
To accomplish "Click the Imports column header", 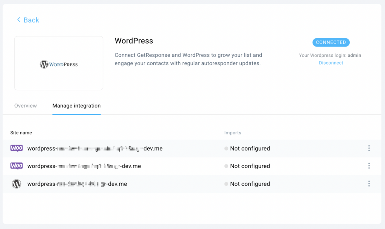I will pos(233,133).
